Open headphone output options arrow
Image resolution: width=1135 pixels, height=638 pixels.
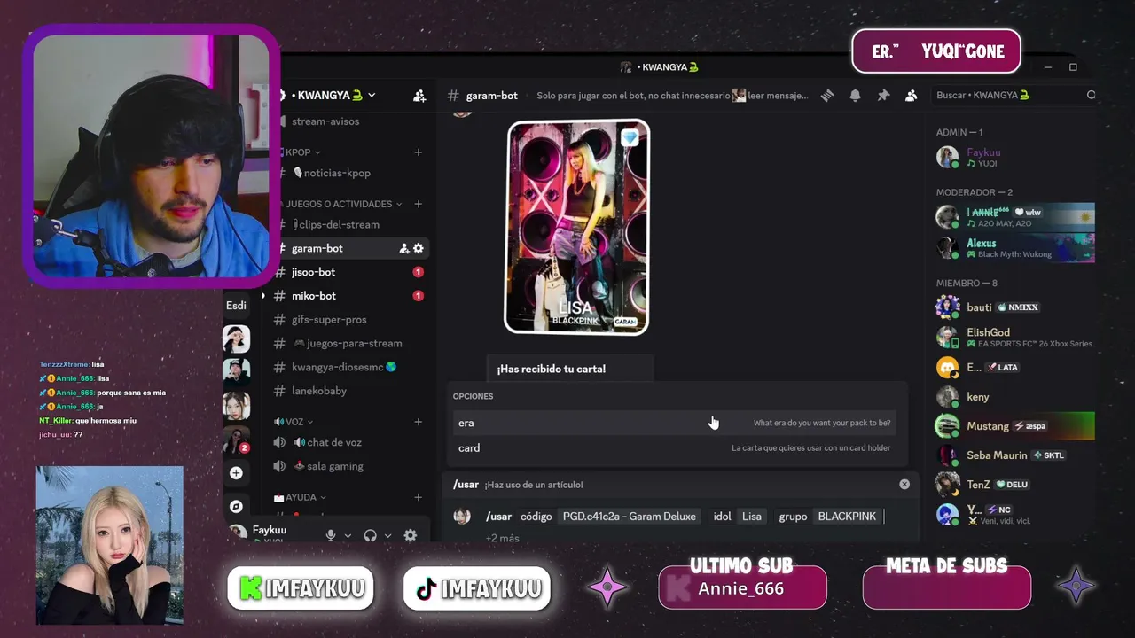(x=387, y=535)
